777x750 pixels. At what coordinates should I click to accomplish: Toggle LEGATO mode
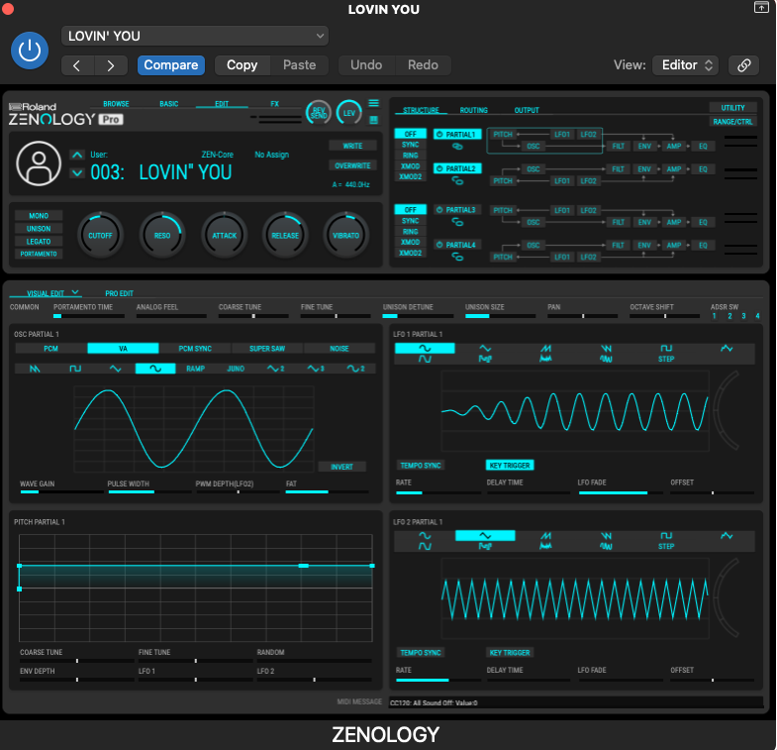[x=39, y=242]
